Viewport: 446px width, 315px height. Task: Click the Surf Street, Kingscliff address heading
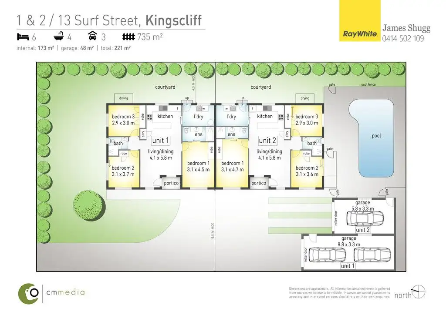(109, 20)
